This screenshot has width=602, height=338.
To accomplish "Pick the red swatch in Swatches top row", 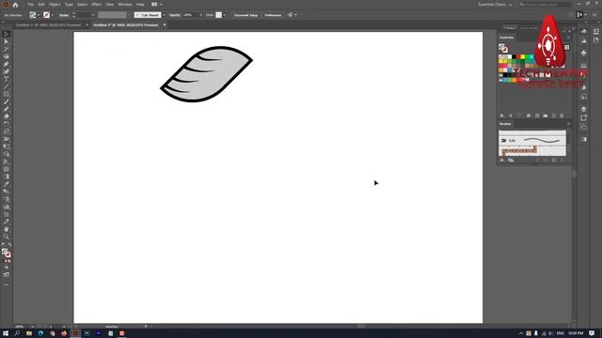I will pos(518,57).
